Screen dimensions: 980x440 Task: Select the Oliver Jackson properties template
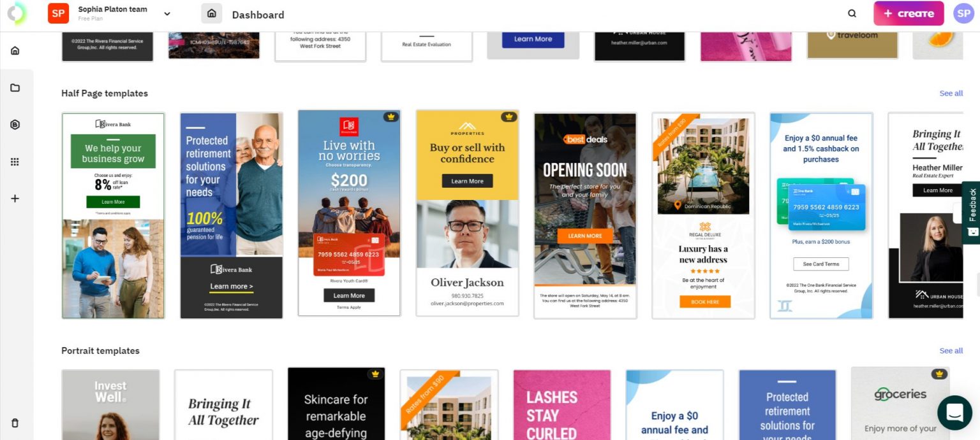click(x=467, y=213)
